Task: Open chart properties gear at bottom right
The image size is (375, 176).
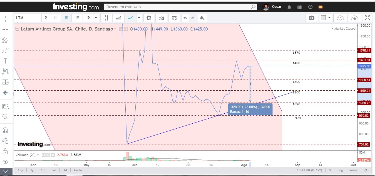Action: coord(366,170)
